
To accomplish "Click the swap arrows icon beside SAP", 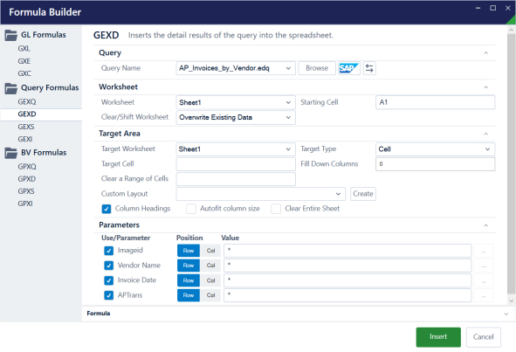I will [369, 68].
